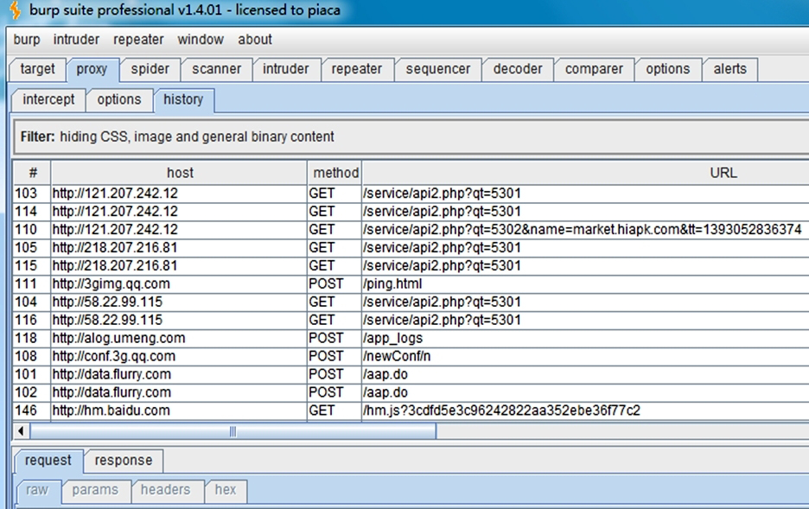Select request number 102 to data.flurry.com
The height and width of the screenshot is (509, 809).
[x=411, y=392]
